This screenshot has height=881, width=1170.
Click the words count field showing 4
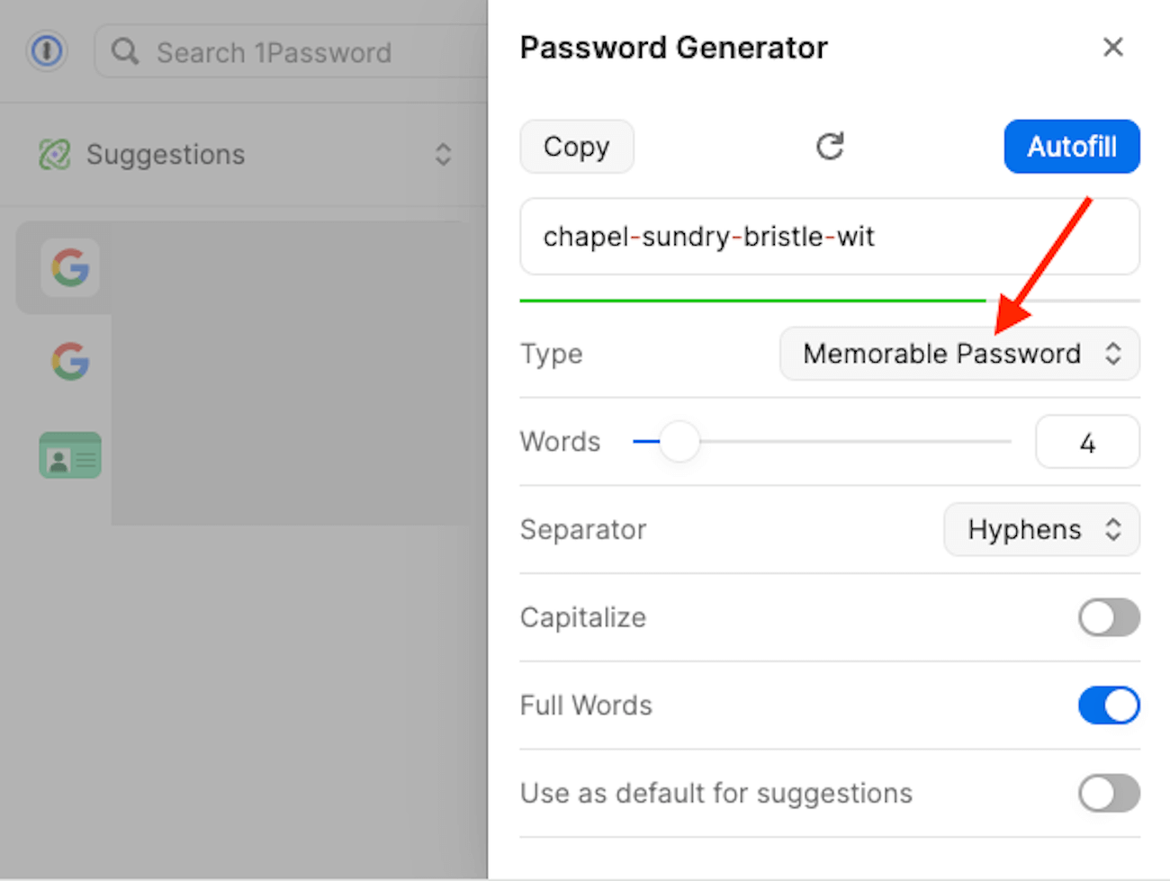click(x=1087, y=442)
